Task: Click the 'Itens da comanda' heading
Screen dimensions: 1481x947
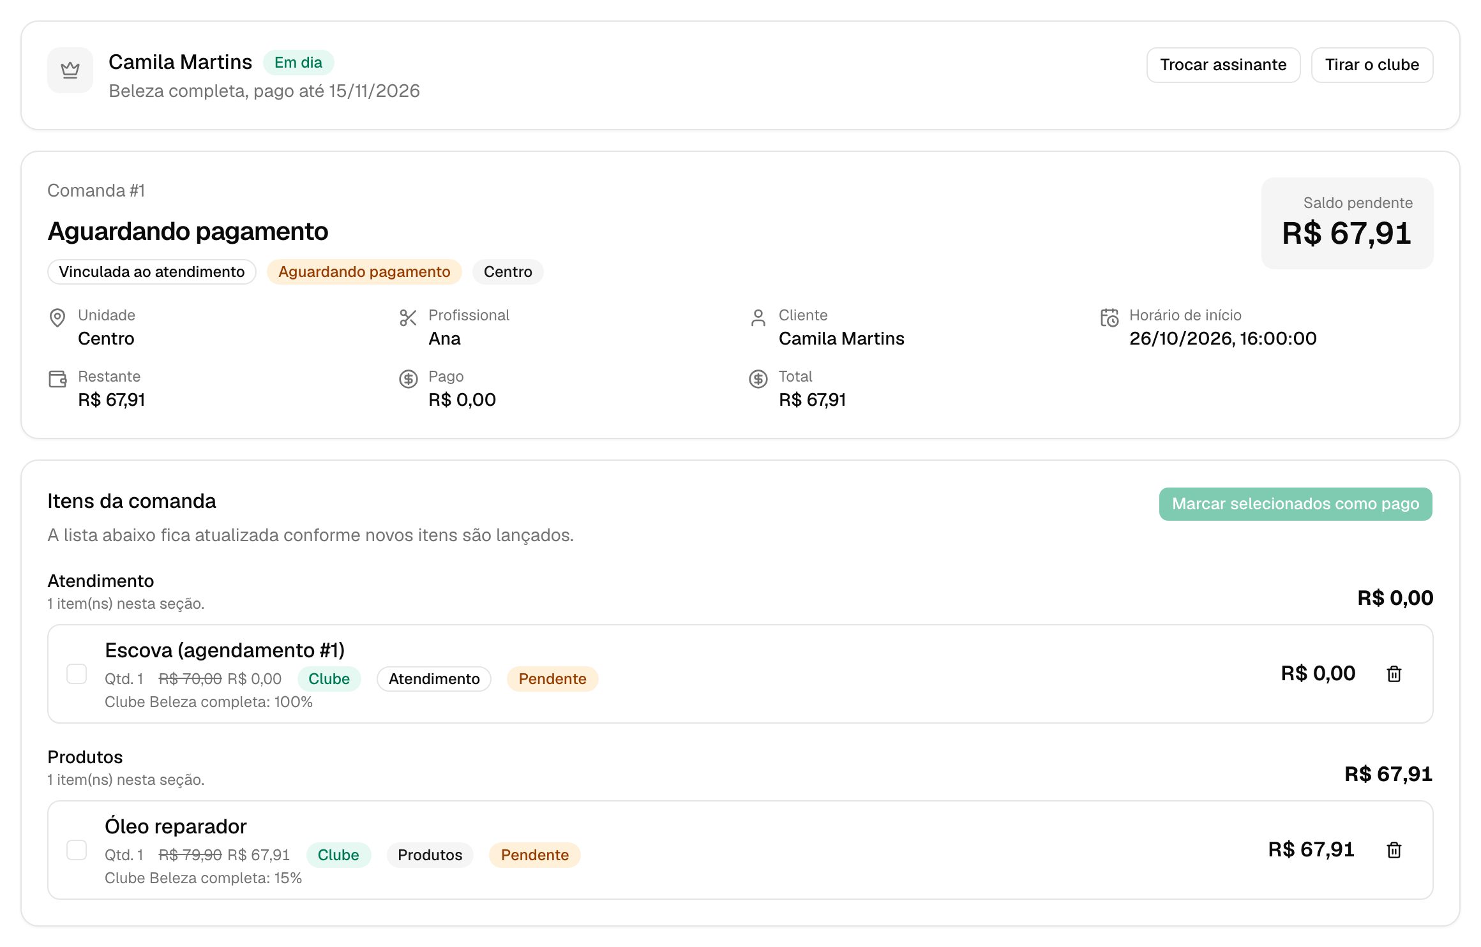Action: 132,502
